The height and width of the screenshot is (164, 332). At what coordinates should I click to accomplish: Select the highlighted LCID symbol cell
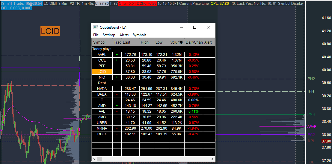click(102, 72)
